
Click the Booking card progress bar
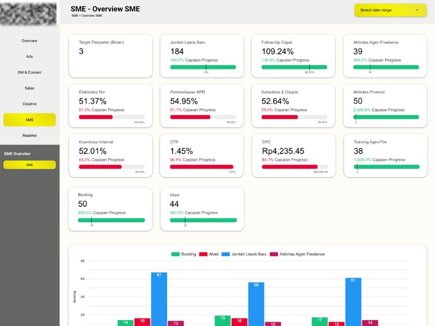tap(111, 220)
